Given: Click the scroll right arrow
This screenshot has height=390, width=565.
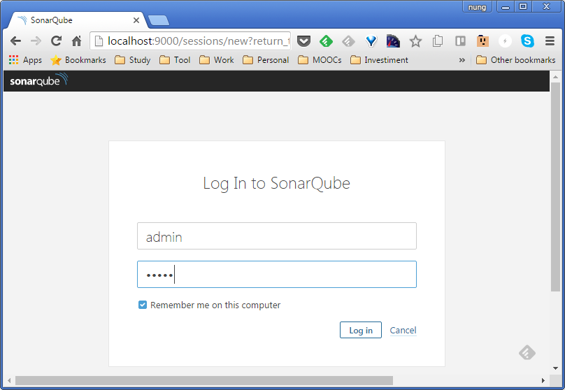Looking at the screenshot, I should [x=543, y=381].
